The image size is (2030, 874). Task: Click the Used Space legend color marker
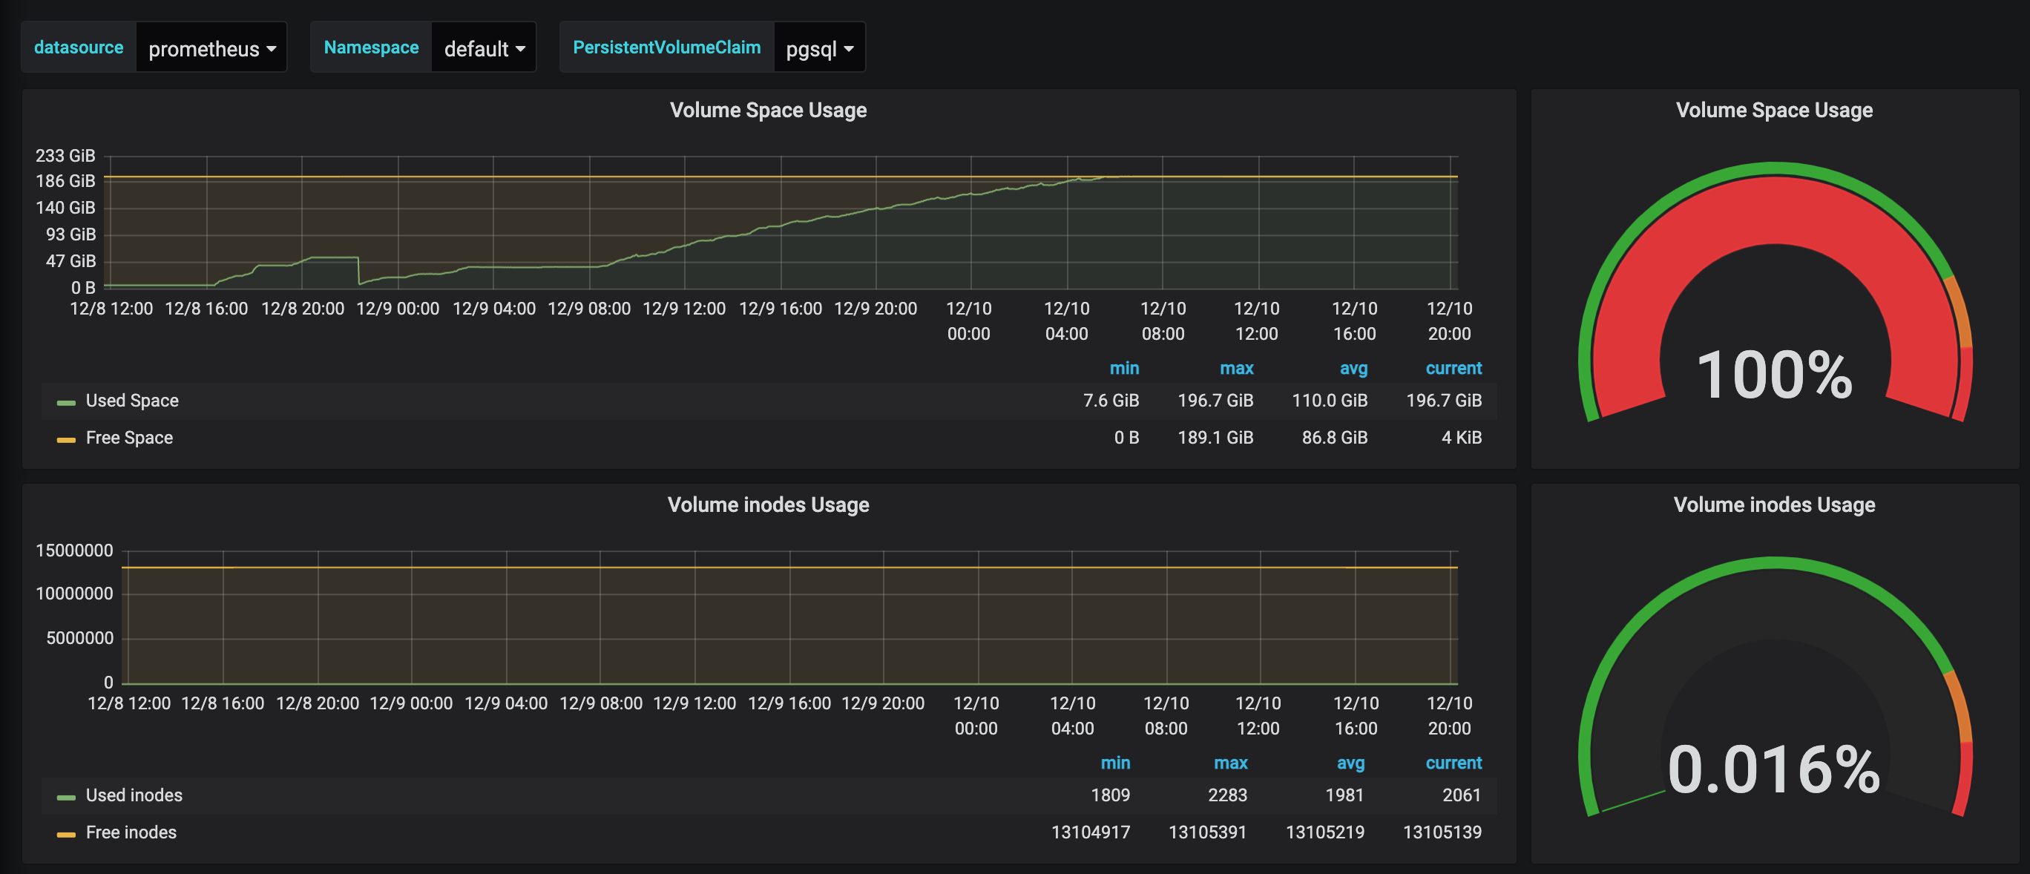pyautogui.click(x=65, y=401)
